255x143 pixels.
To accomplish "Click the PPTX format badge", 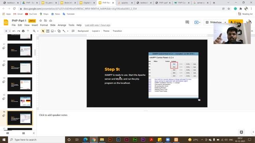I will [32, 21].
